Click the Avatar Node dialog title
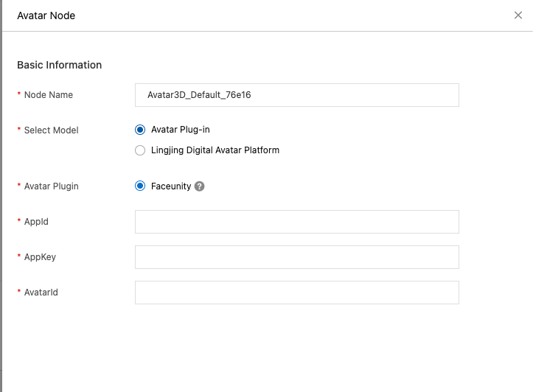This screenshot has height=392, width=533. (46, 15)
